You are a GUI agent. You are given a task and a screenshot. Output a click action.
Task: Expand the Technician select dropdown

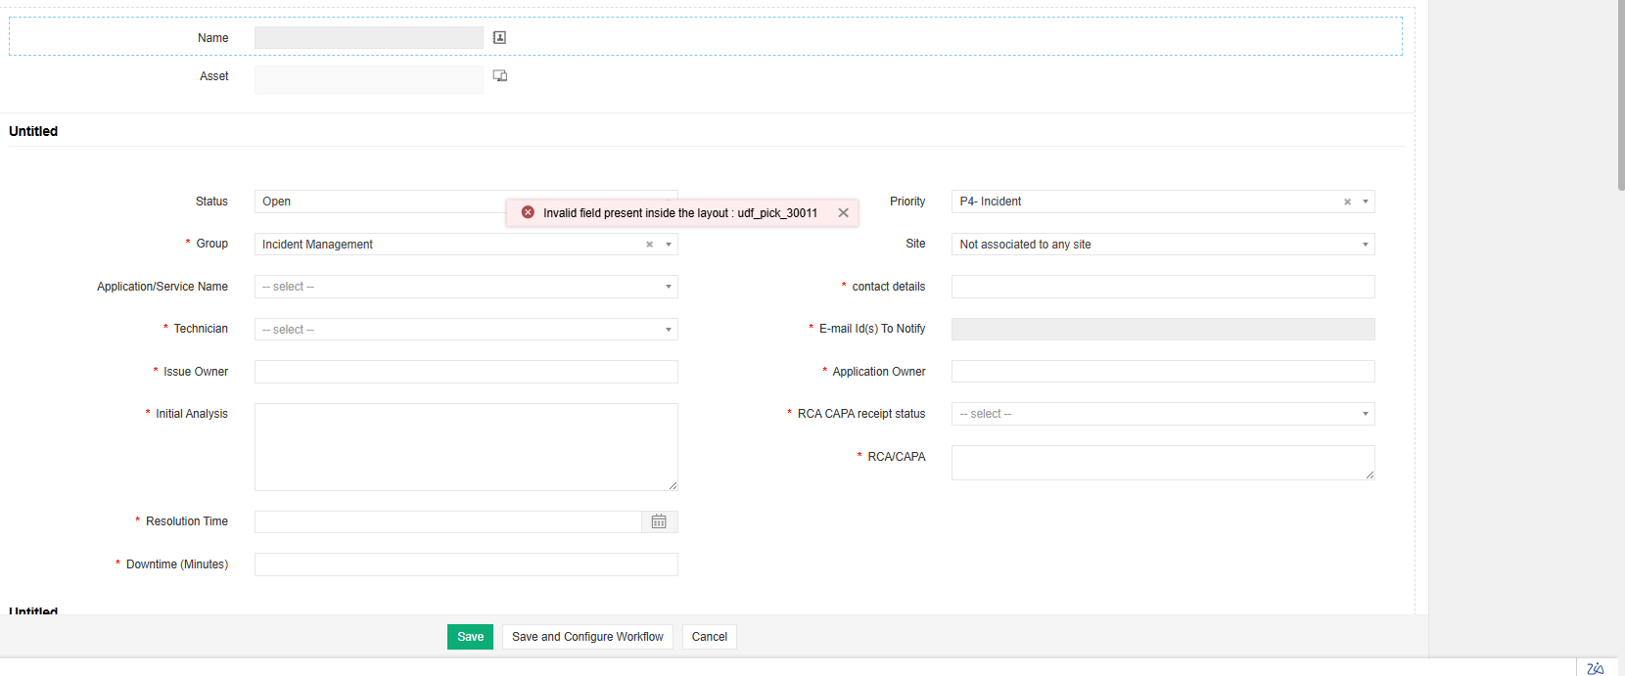point(668,330)
